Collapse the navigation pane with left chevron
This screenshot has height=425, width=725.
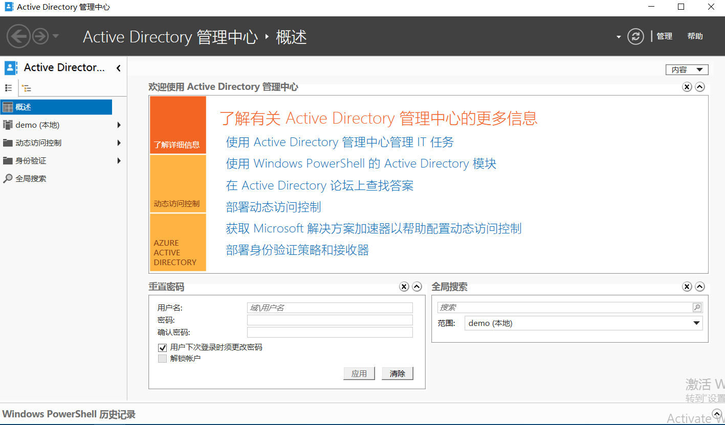coord(119,68)
